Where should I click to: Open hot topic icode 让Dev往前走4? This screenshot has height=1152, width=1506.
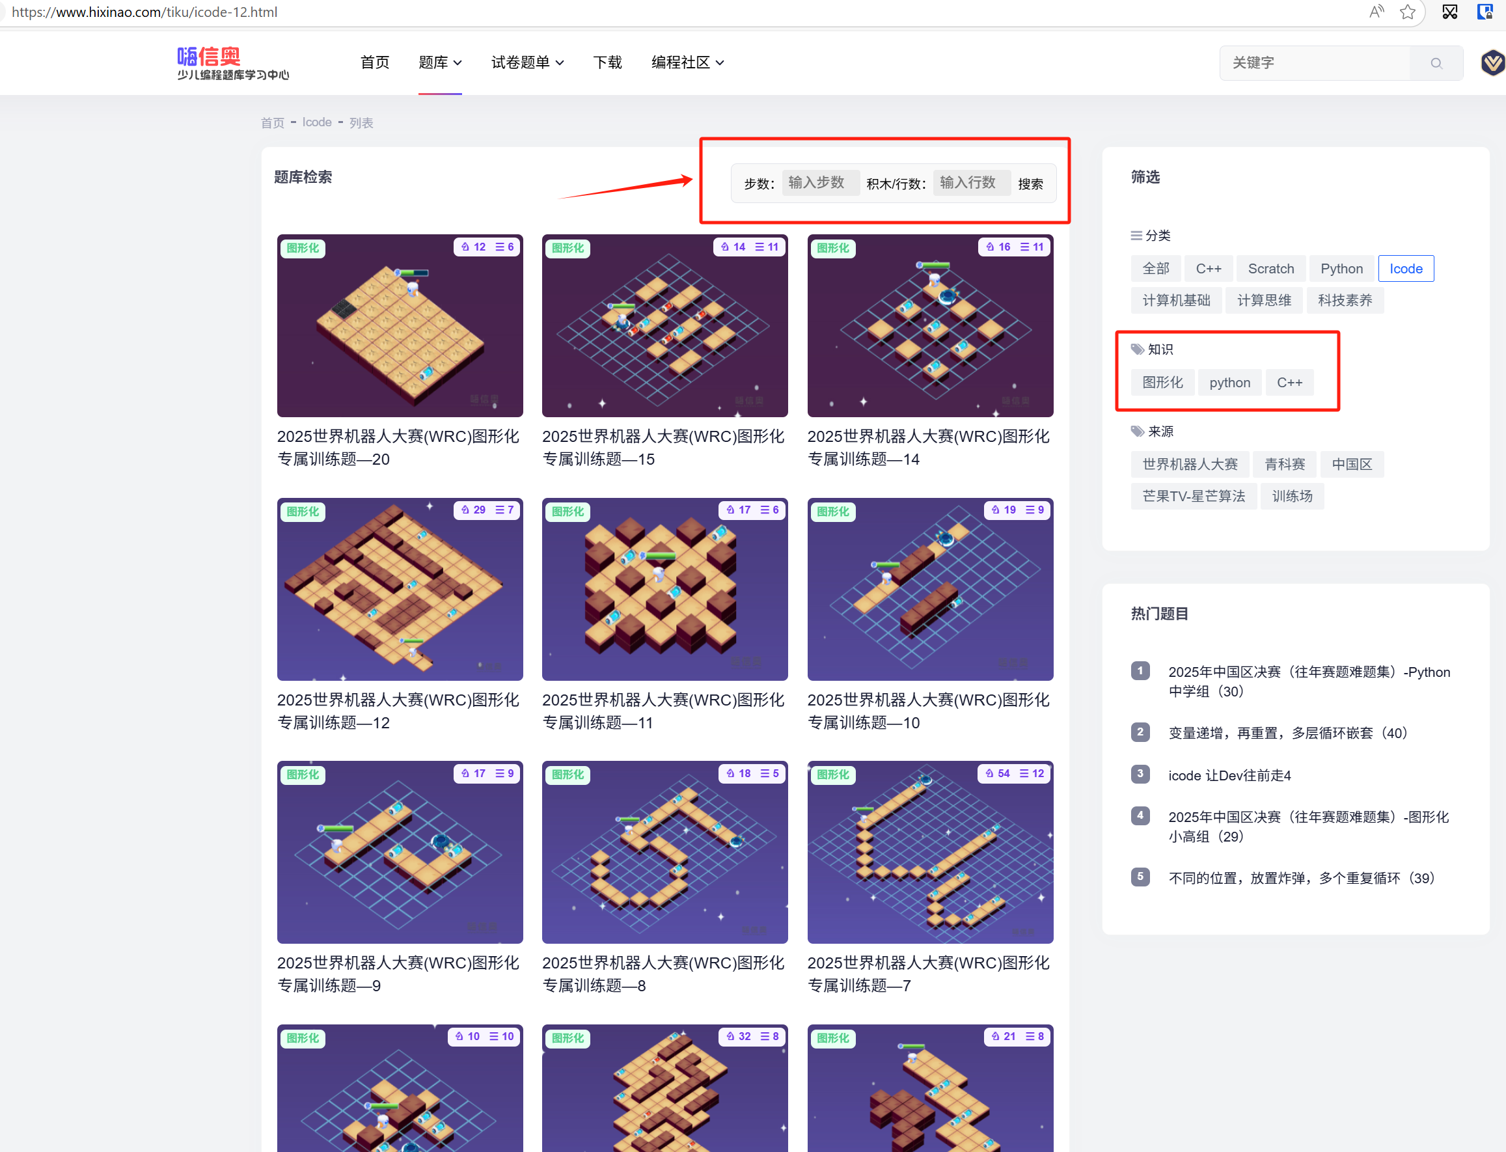tap(1229, 776)
